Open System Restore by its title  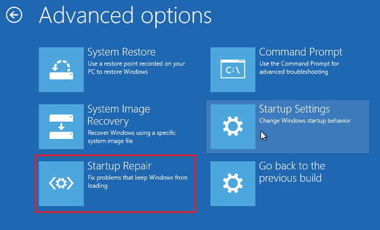pos(122,52)
